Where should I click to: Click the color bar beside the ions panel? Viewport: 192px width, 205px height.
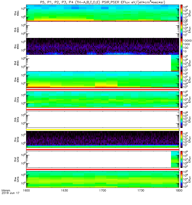(182, 179)
